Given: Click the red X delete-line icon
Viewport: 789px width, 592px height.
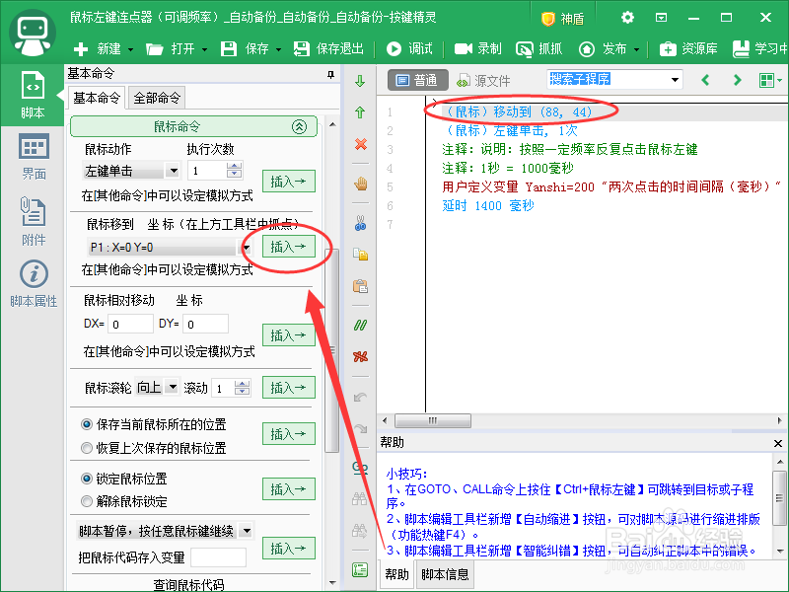Looking at the screenshot, I should tap(360, 144).
